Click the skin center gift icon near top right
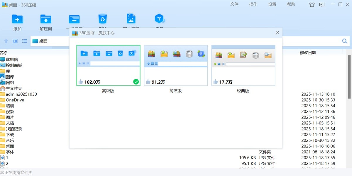This screenshot has width=352, height=176. 312,4
